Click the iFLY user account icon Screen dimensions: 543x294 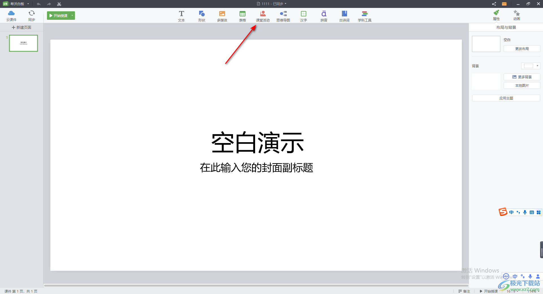tap(538, 276)
